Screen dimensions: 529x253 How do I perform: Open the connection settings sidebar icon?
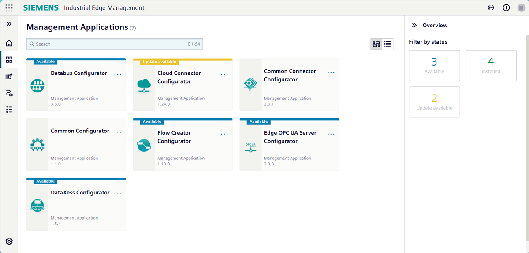click(x=9, y=93)
